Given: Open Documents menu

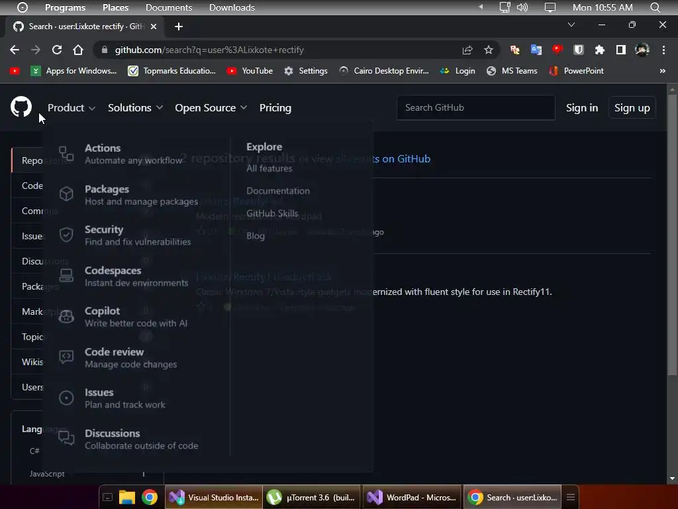Looking at the screenshot, I should tap(169, 7).
